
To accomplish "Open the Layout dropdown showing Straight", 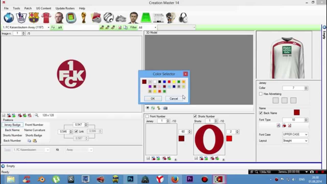I will tap(295, 141).
